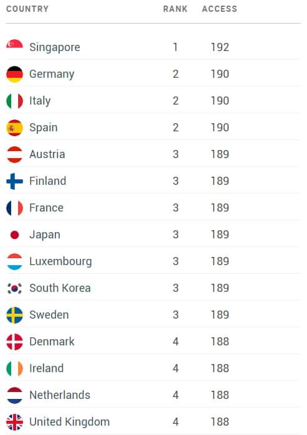Click the South Korea flag icon
This screenshot has height=435, width=307.
tap(14, 288)
